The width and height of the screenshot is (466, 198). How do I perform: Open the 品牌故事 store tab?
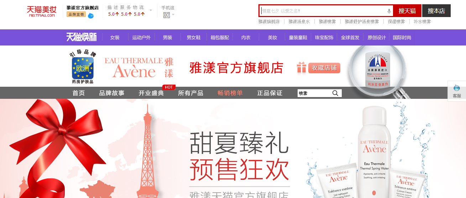click(x=112, y=93)
